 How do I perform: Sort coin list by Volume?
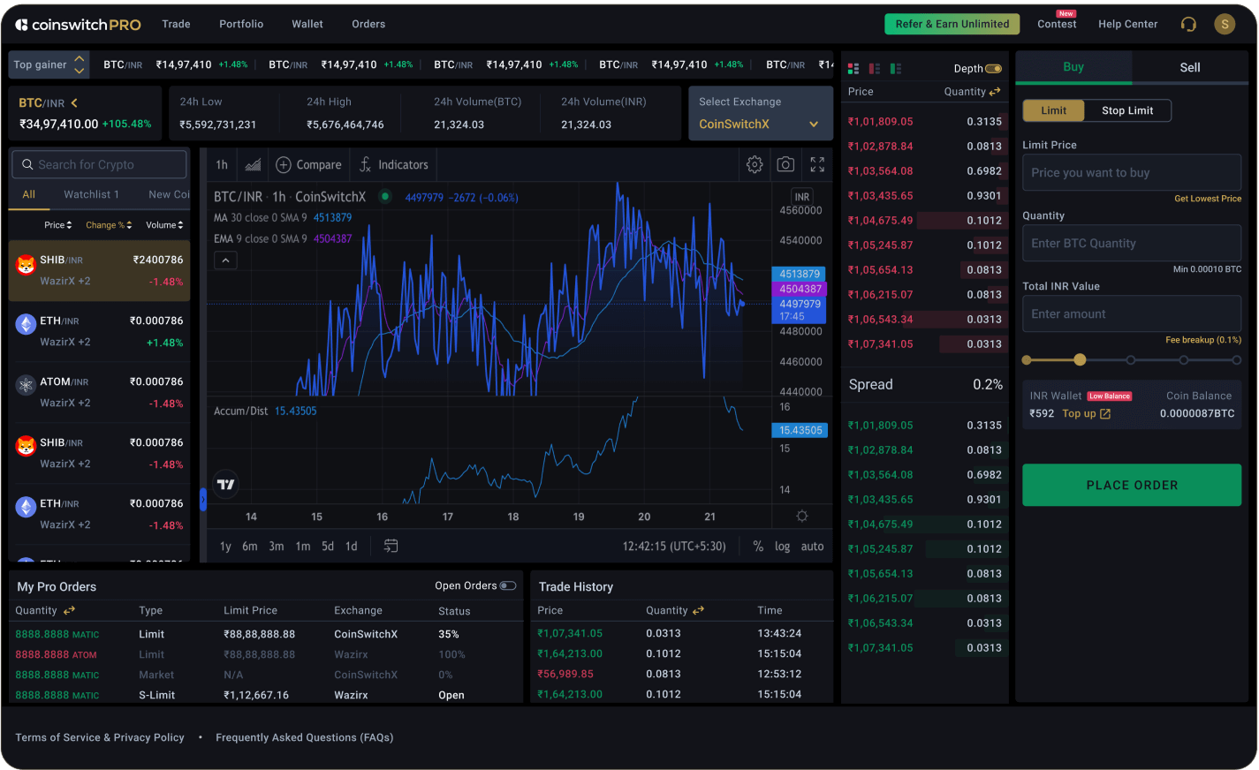tap(164, 225)
